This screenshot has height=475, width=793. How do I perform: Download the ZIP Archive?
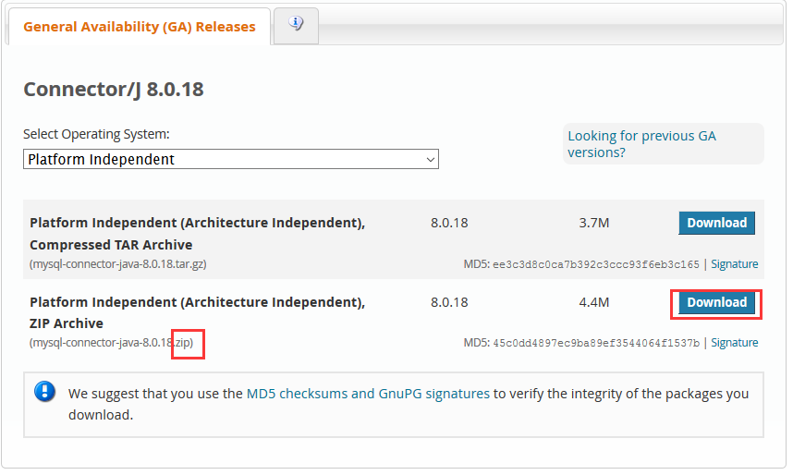(716, 302)
